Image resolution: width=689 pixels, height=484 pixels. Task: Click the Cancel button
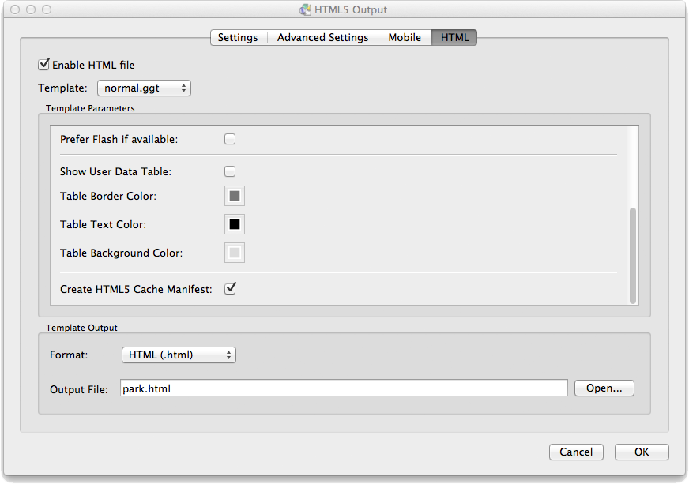click(x=576, y=452)
